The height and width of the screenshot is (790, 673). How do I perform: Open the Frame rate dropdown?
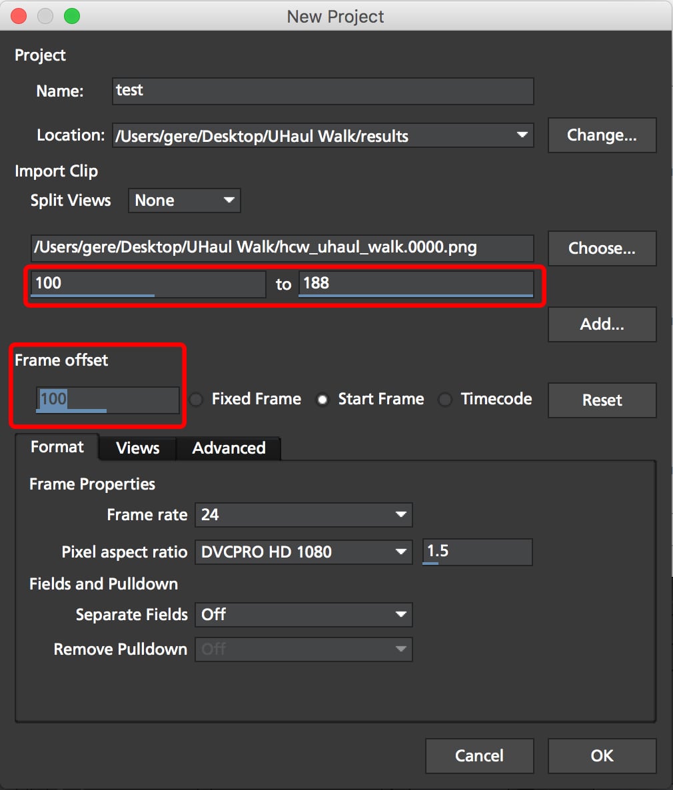[303, 515]
